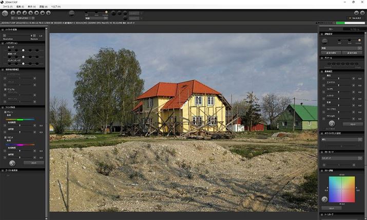Toggle the green fringe removal checkbox
This screenshot has width=367, height=220.
point(5,112)
